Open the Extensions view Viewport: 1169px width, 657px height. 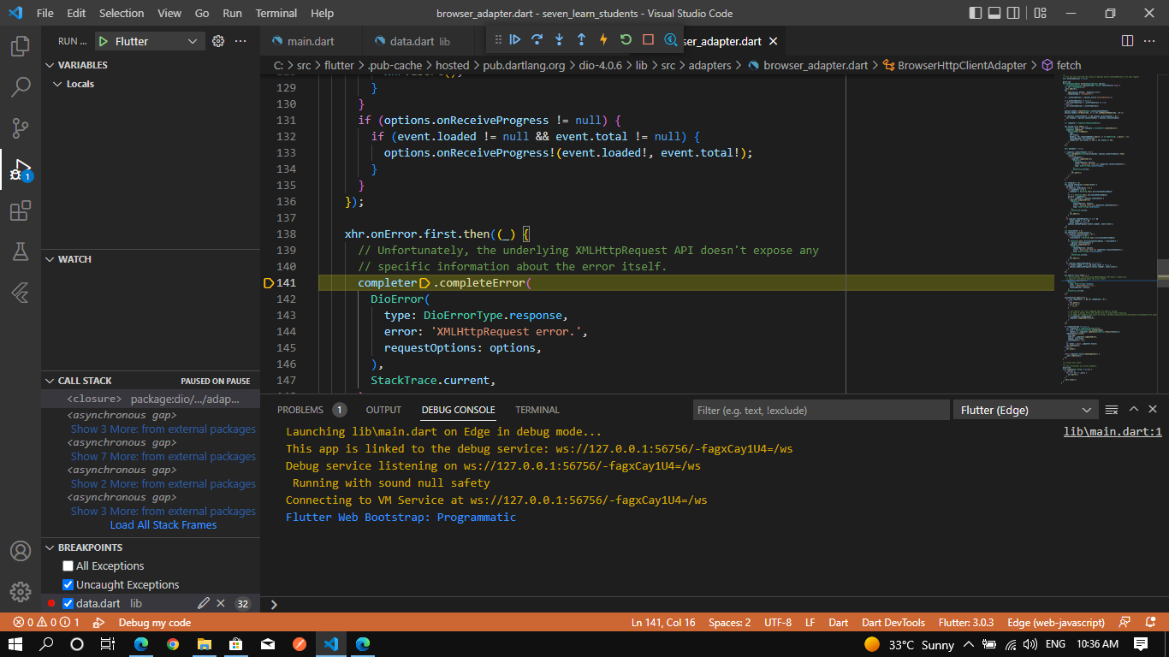point(21,210)
